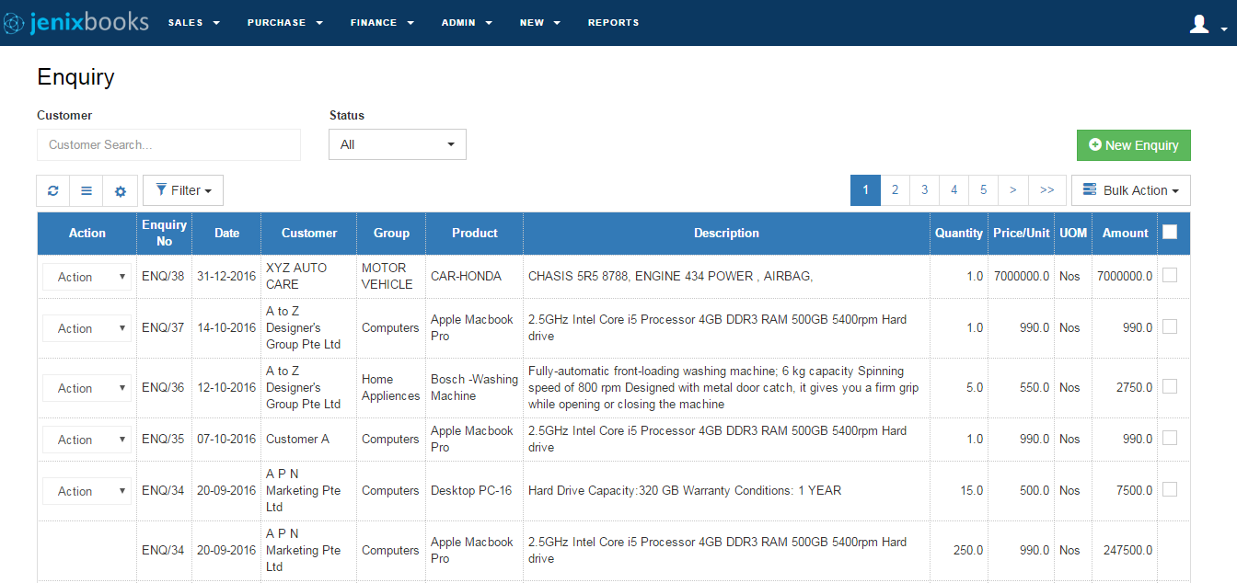Viewport: 1237px width, 583px height.
Task: Open the user profile icon menu
Action: click(1208, 25)
